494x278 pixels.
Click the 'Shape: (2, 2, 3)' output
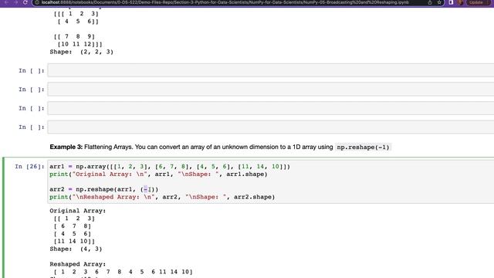point(81,52)
